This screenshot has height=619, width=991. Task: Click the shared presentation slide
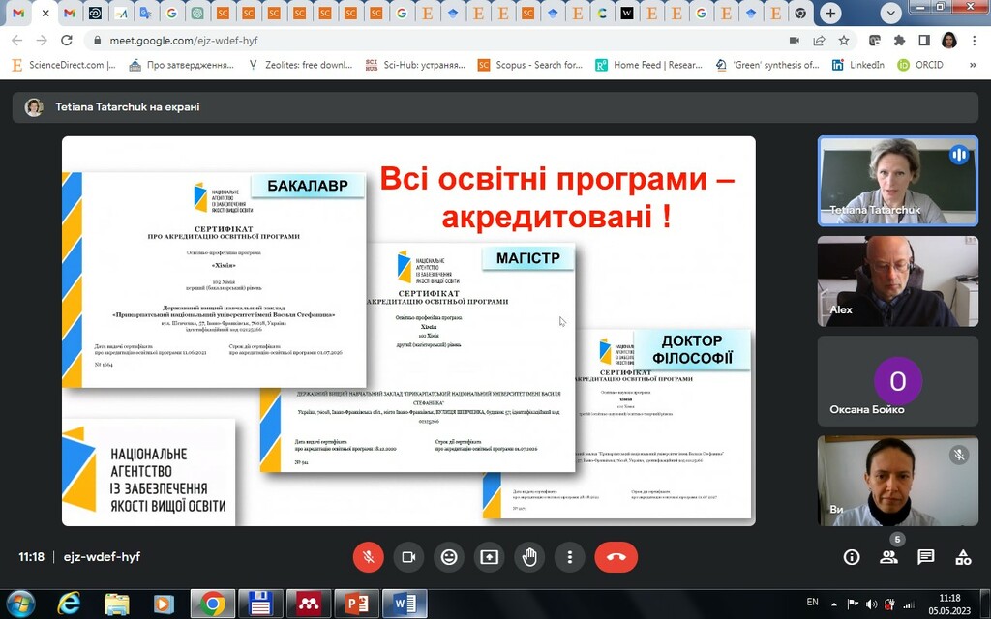408,331
